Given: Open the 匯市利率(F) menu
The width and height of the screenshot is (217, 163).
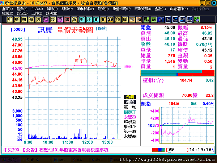Looking at the screenshot, I should [x=85, y=9].
